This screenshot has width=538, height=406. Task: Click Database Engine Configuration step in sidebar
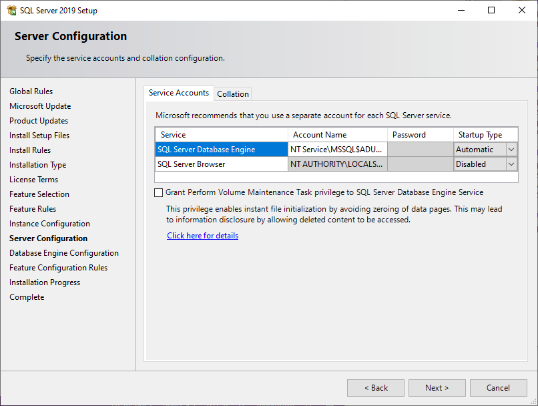coord(64,253)
